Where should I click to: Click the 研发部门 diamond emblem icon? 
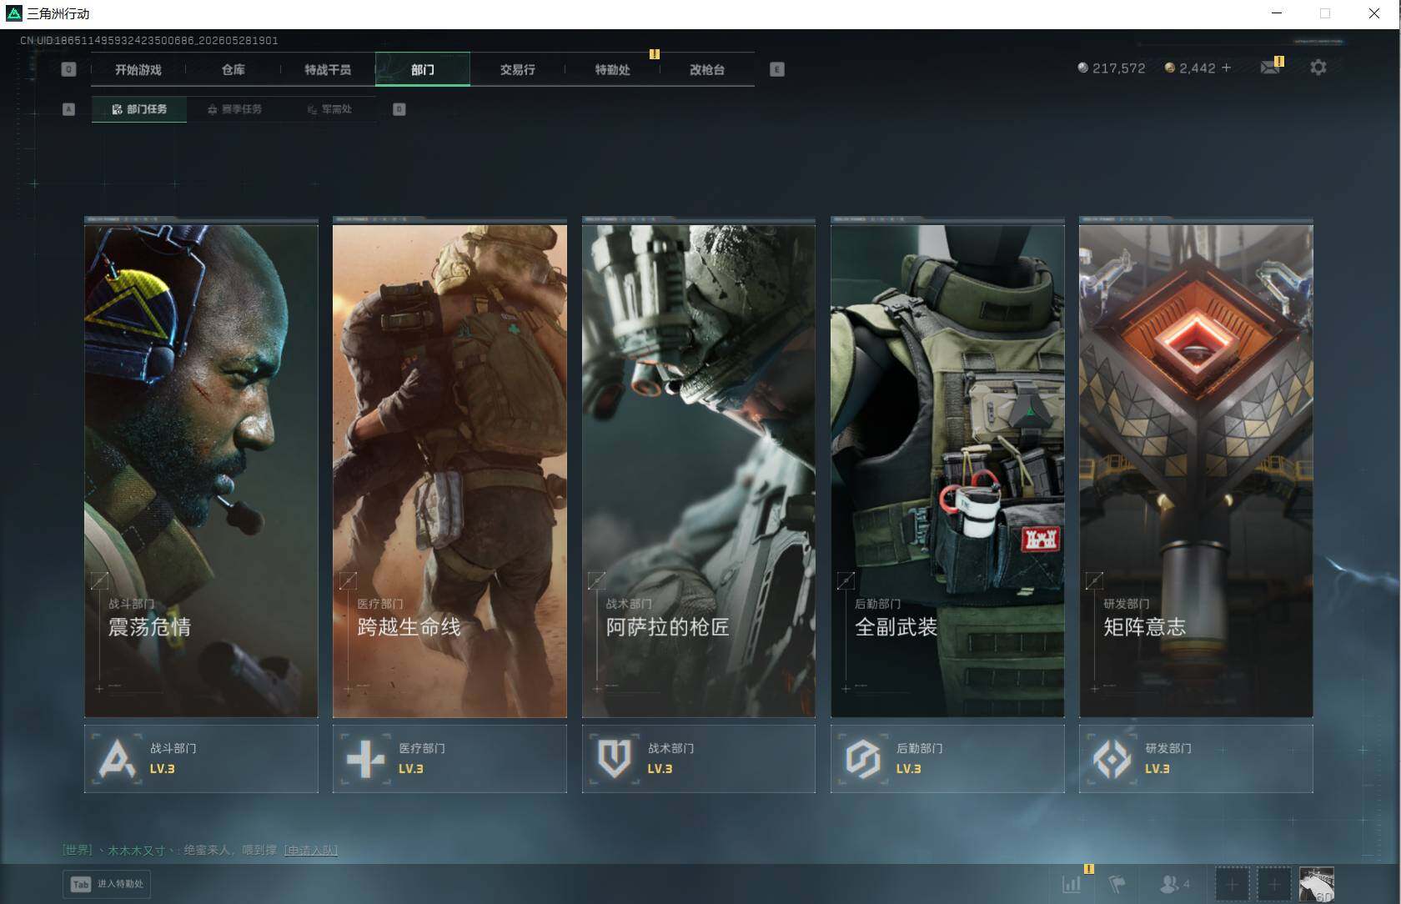(x=1112, y=759)
